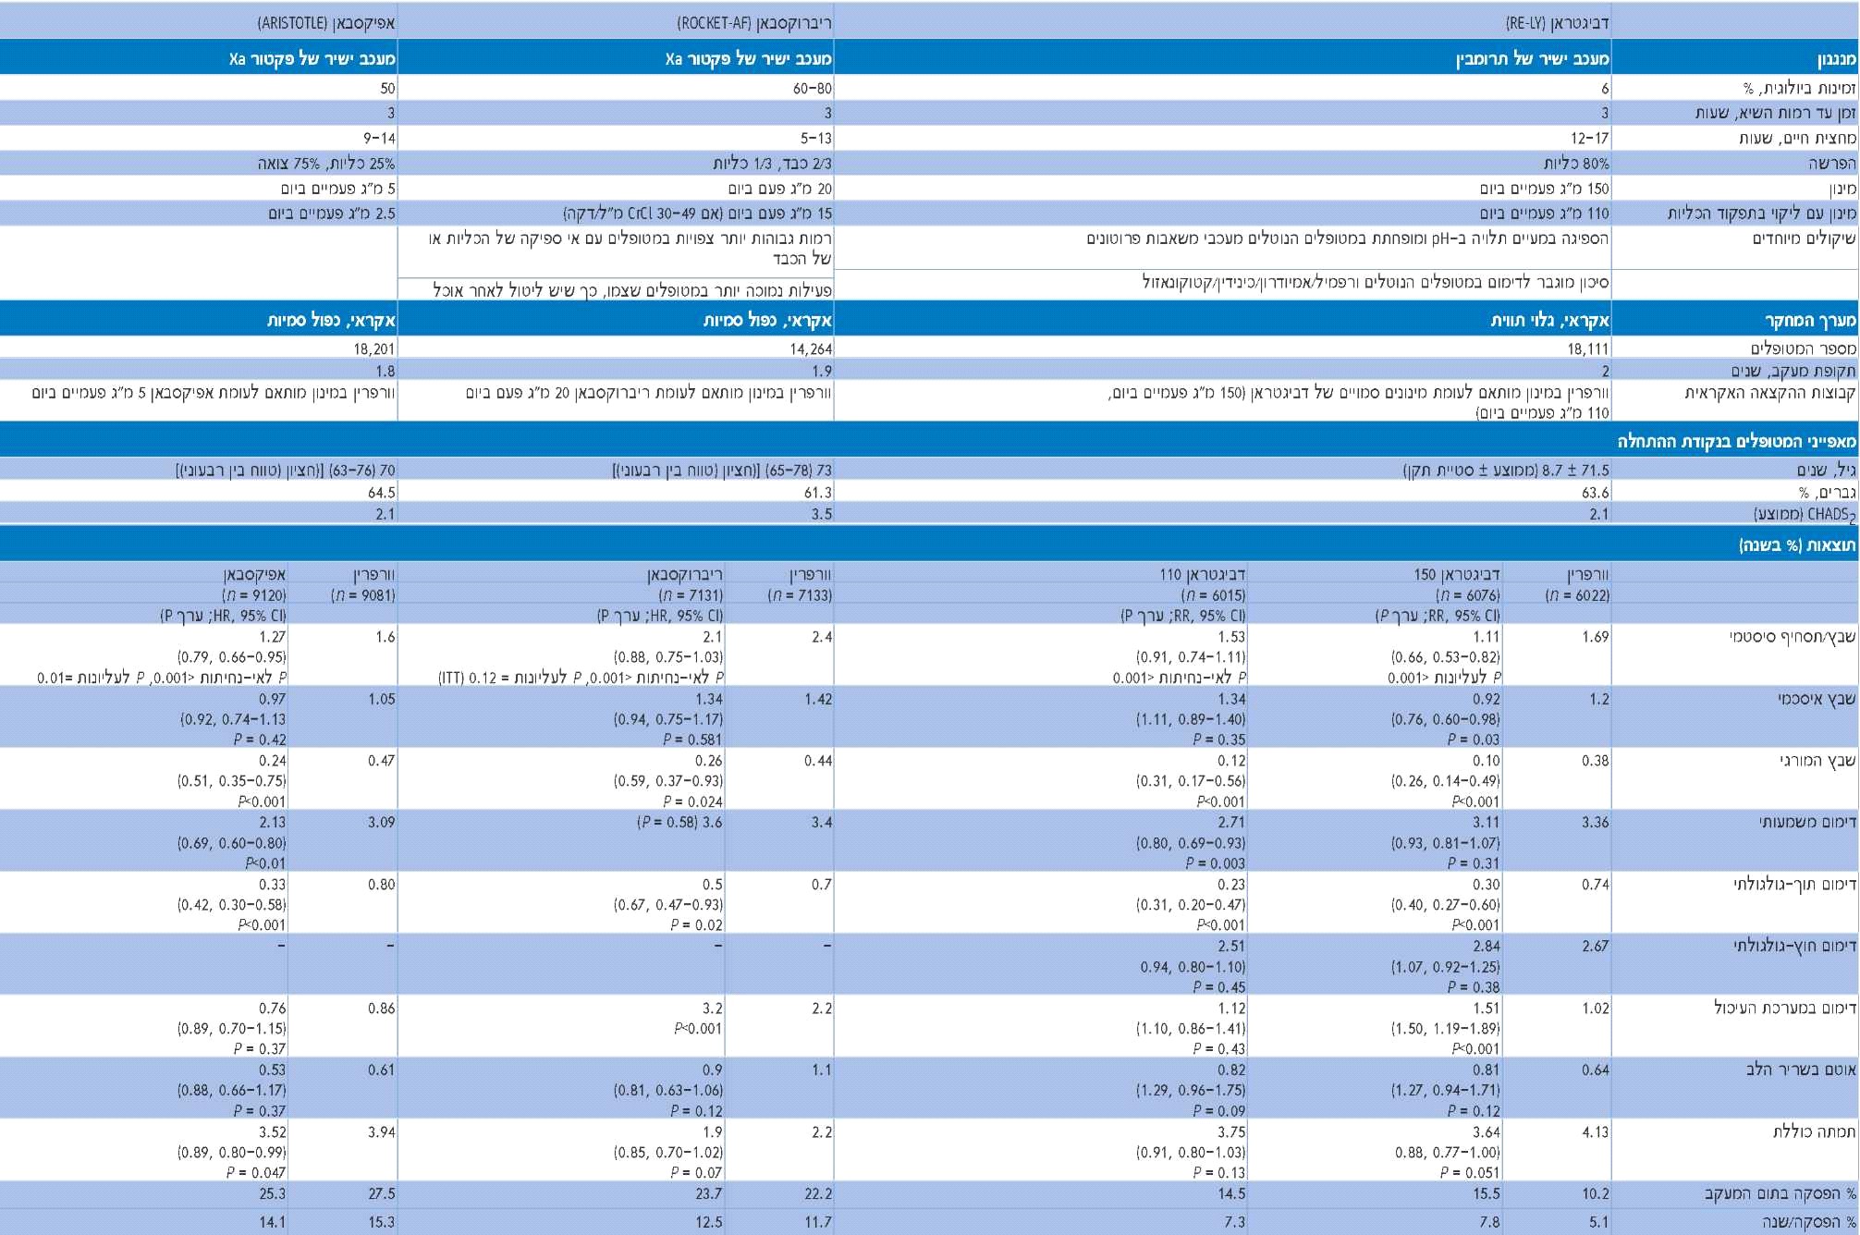Select warfarin total mortality value 4.13
Viewport: 1860px width, 1235px height.
point(1595,1131)
